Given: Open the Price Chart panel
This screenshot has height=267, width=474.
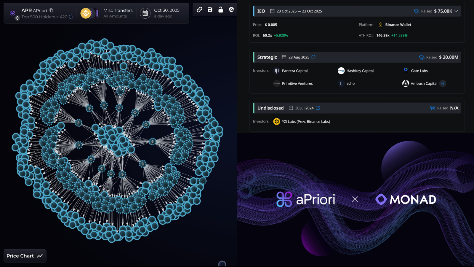Looking at the screenshot, I should (25, 256).
